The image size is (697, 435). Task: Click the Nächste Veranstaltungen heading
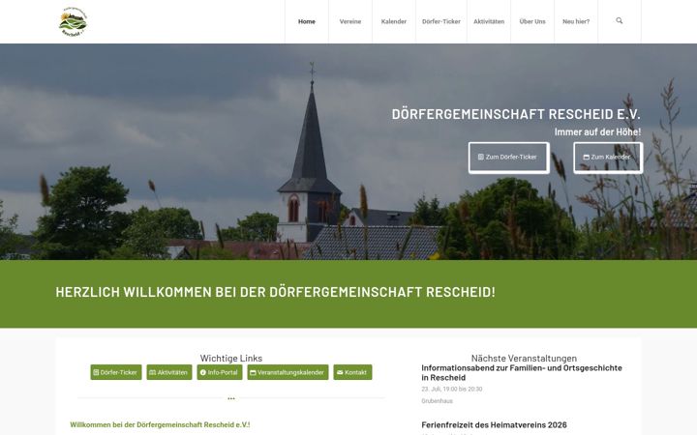coord(524,359)
